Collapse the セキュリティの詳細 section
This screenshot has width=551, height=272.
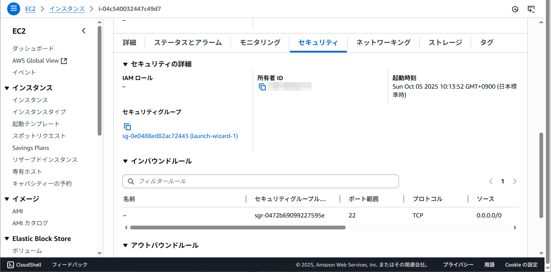point(125,64)
